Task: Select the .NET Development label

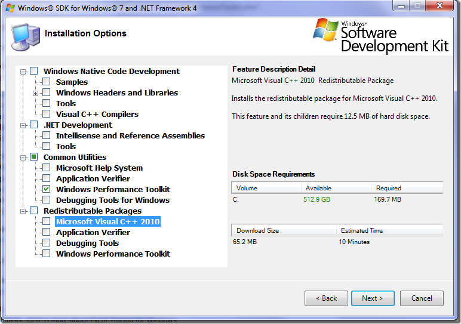Action: [x=78, y=125]
